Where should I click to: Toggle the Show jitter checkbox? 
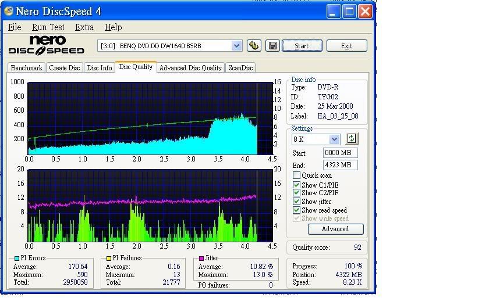[x=296, y=202]
